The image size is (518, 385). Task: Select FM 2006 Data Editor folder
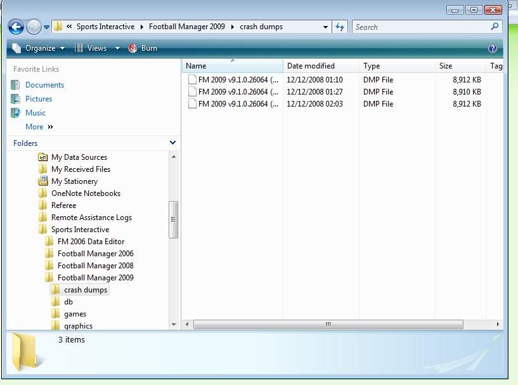91,242
